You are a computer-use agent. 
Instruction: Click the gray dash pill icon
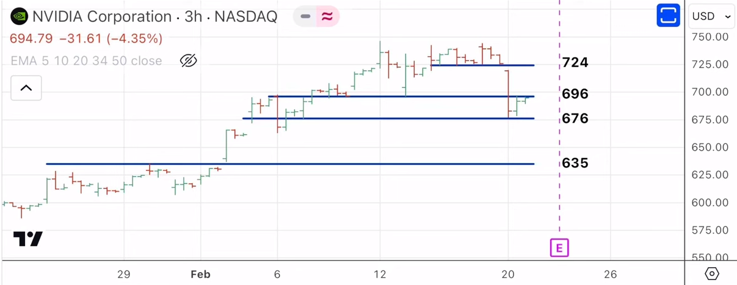coord(305,16)
